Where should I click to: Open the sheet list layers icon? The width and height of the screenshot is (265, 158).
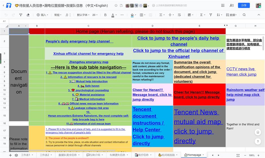[16, 155]
